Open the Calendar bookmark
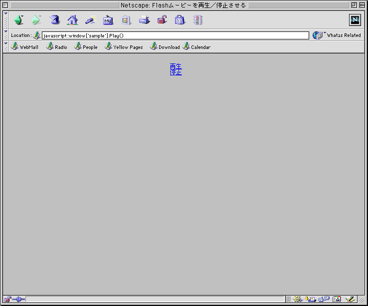Screen dimensions: 368x306 click(x=196, y=46)
